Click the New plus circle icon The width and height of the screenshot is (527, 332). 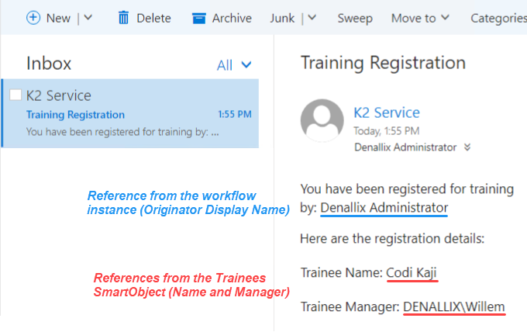[33, 17]
